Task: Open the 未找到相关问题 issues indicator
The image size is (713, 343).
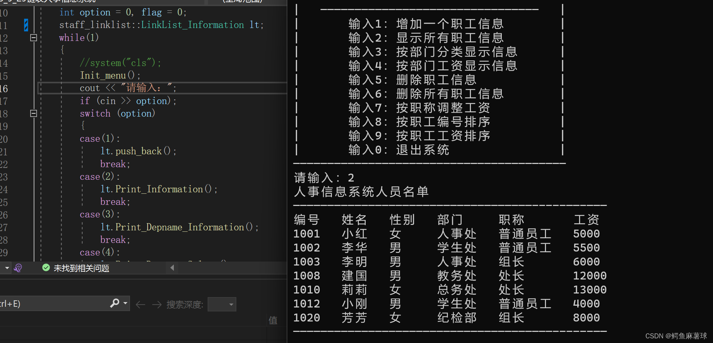Action: pyautogui.click(x=81, y=268)
